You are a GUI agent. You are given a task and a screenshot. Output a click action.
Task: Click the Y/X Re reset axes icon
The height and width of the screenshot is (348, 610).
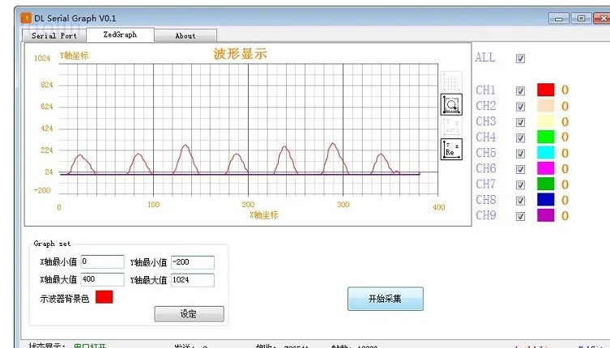tap(451, 149)
